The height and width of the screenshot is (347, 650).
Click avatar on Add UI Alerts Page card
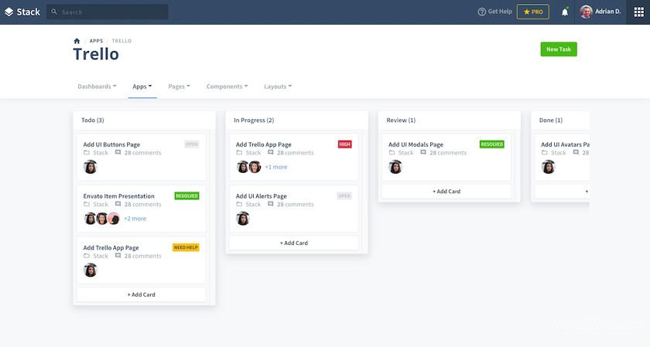(242, 218)
